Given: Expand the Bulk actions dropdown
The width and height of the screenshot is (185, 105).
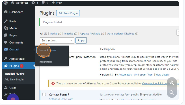Looking at the screenshot, I should pyautogui.click(x=57, y=40).
